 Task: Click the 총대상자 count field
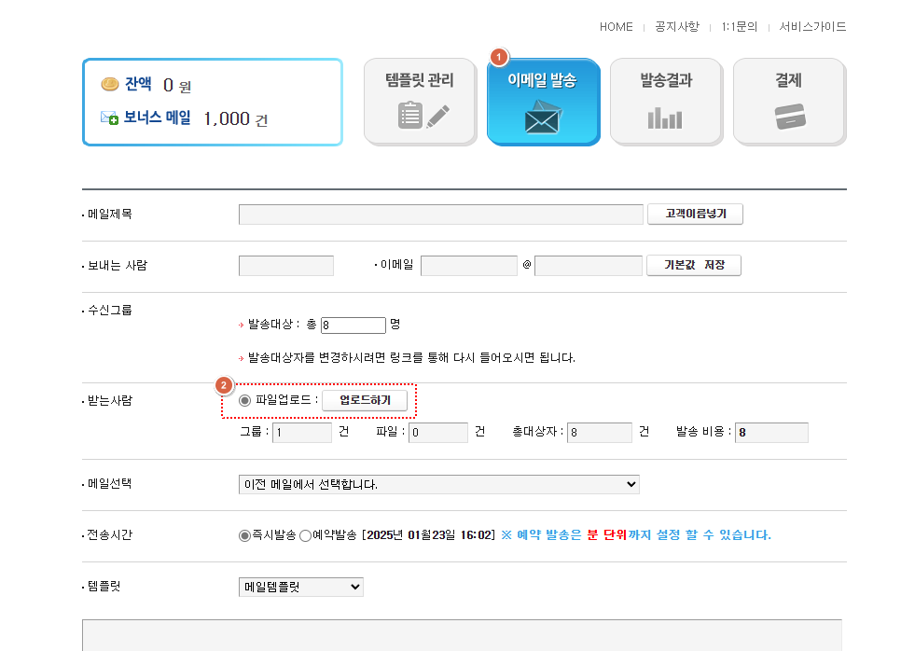(x=600, y=433)
